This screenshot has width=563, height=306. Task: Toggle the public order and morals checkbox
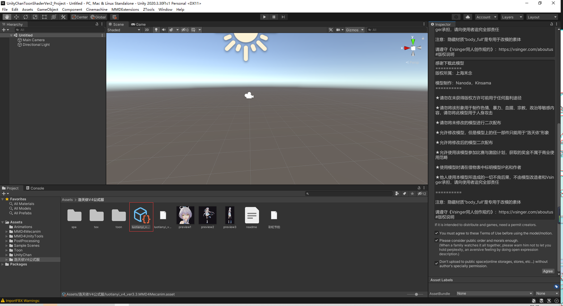436,241
